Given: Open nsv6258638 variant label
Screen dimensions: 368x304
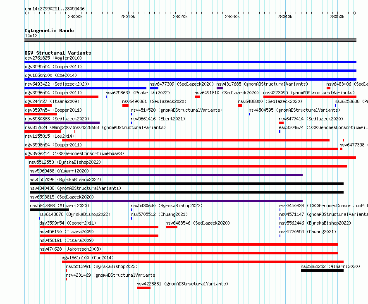Looking at the screenshot, I should (351, 101).
